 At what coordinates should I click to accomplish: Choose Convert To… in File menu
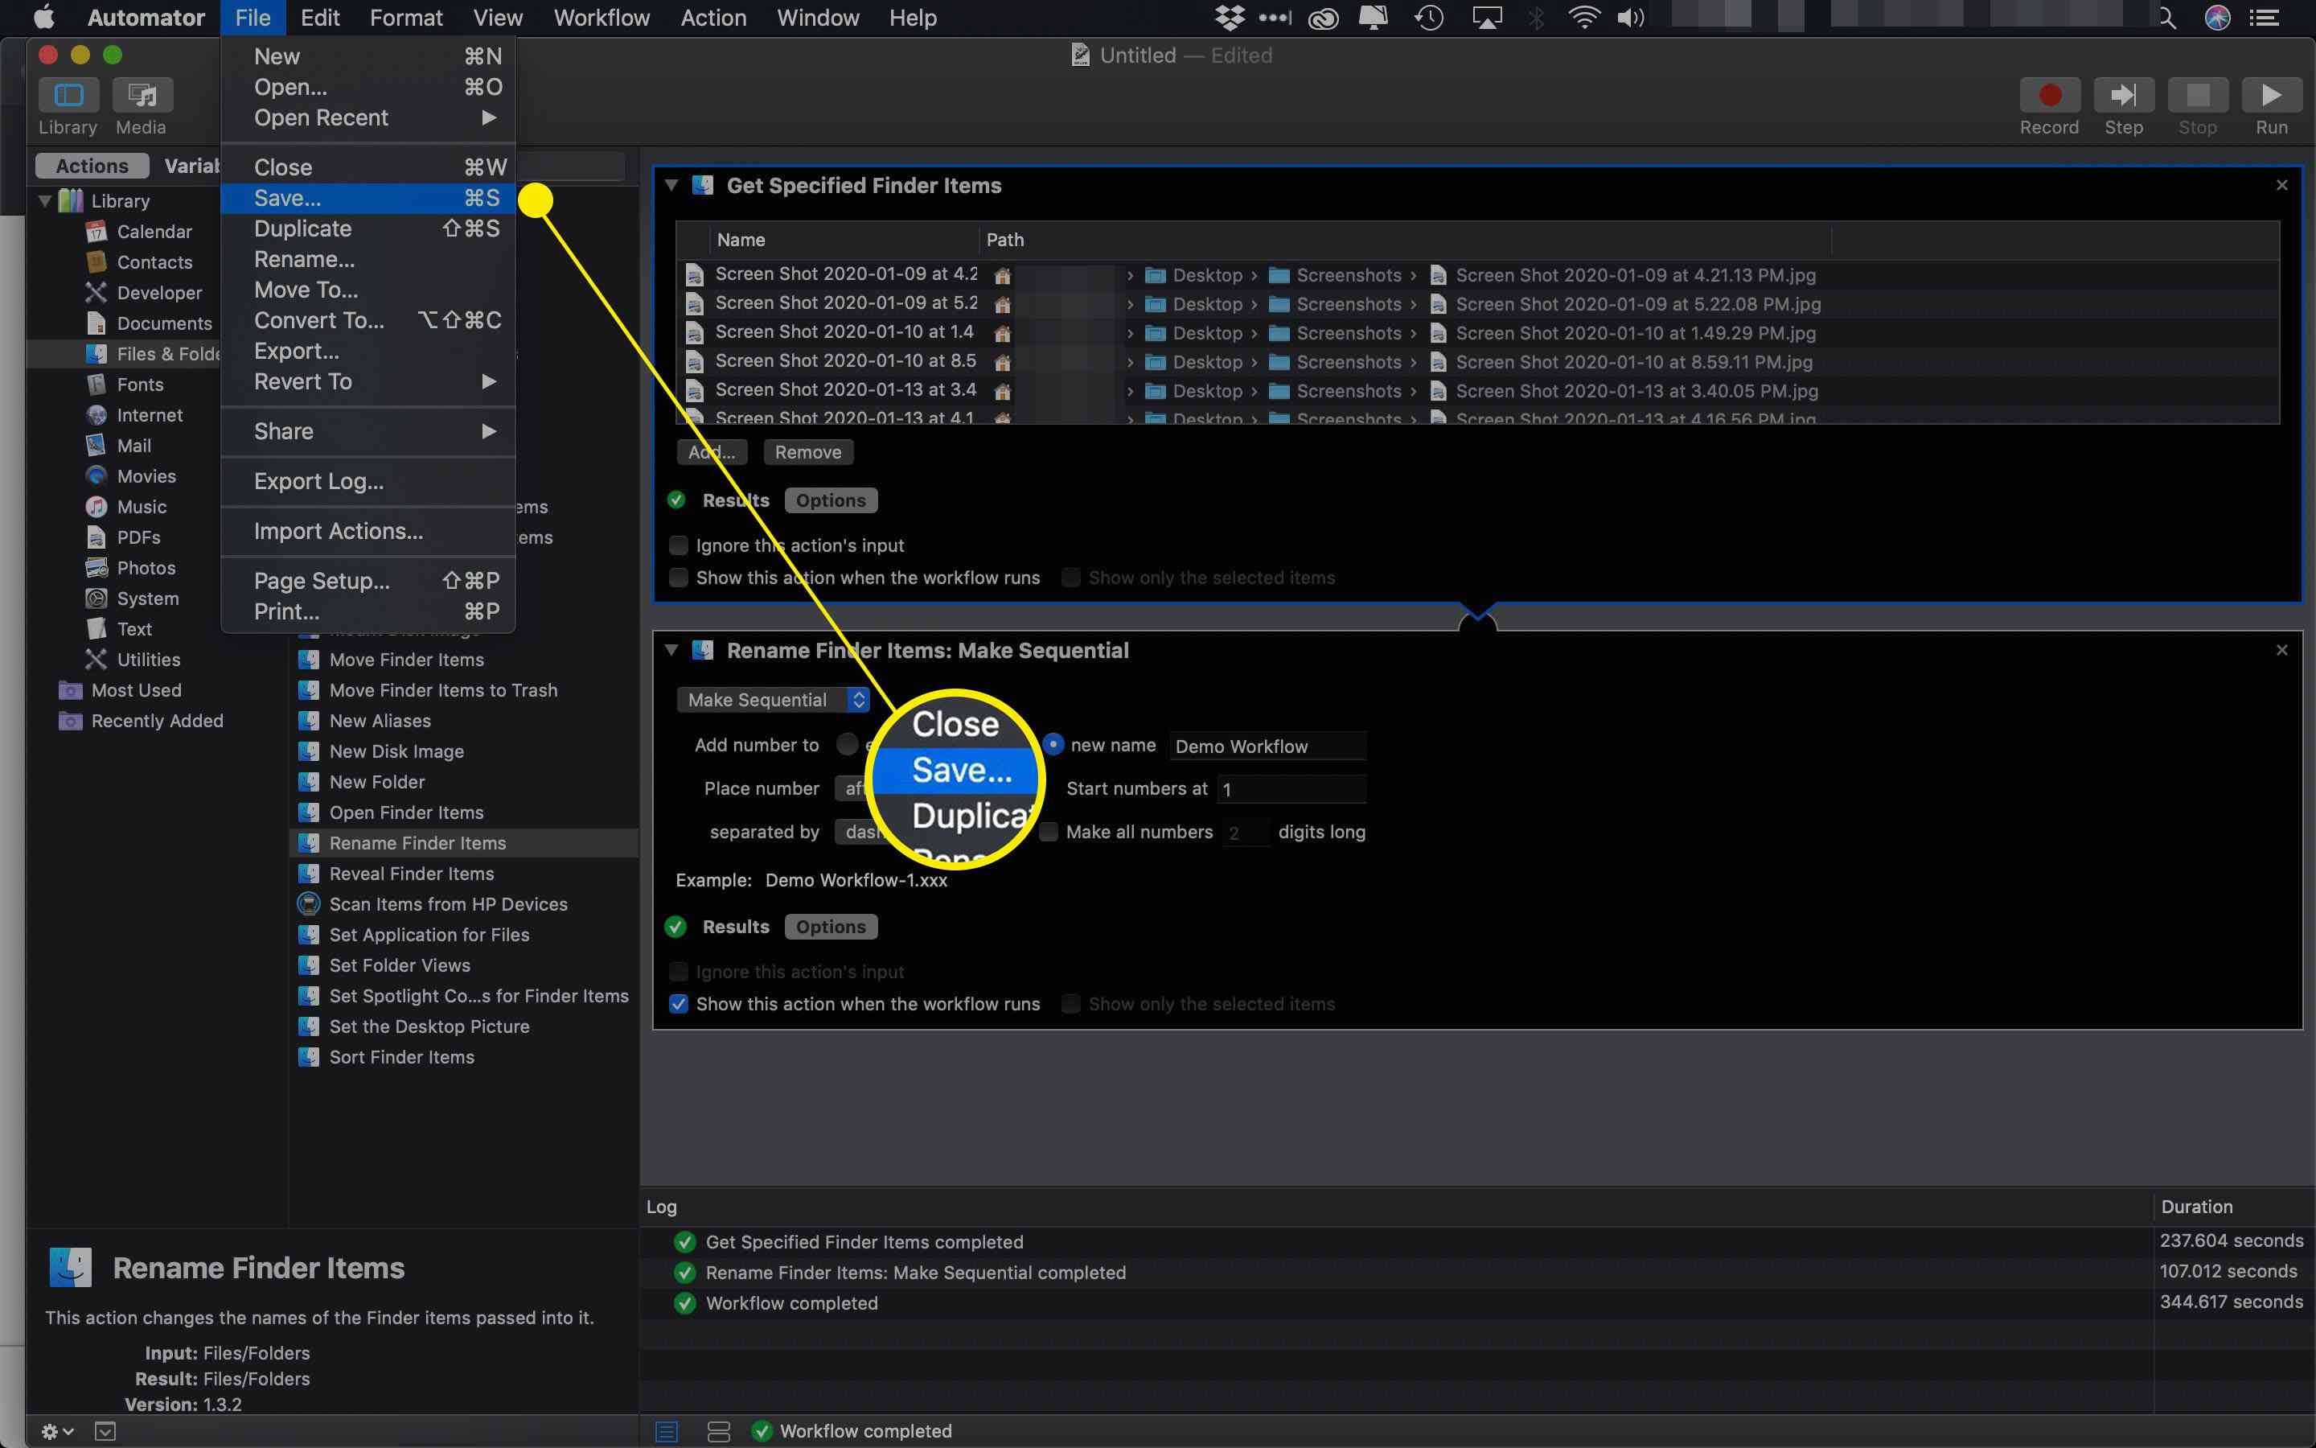click(368, 321)
